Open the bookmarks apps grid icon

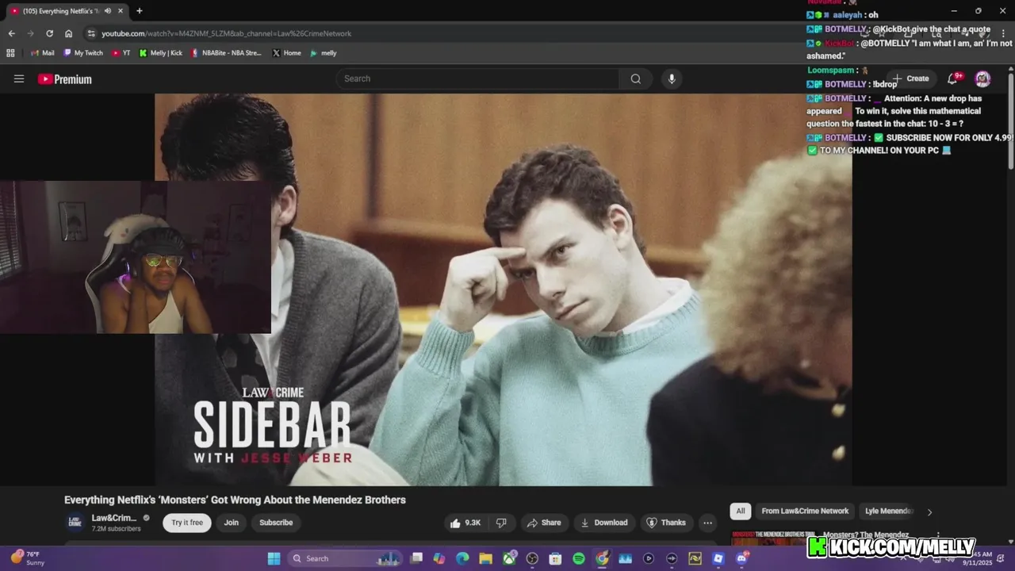coord(10,53)
